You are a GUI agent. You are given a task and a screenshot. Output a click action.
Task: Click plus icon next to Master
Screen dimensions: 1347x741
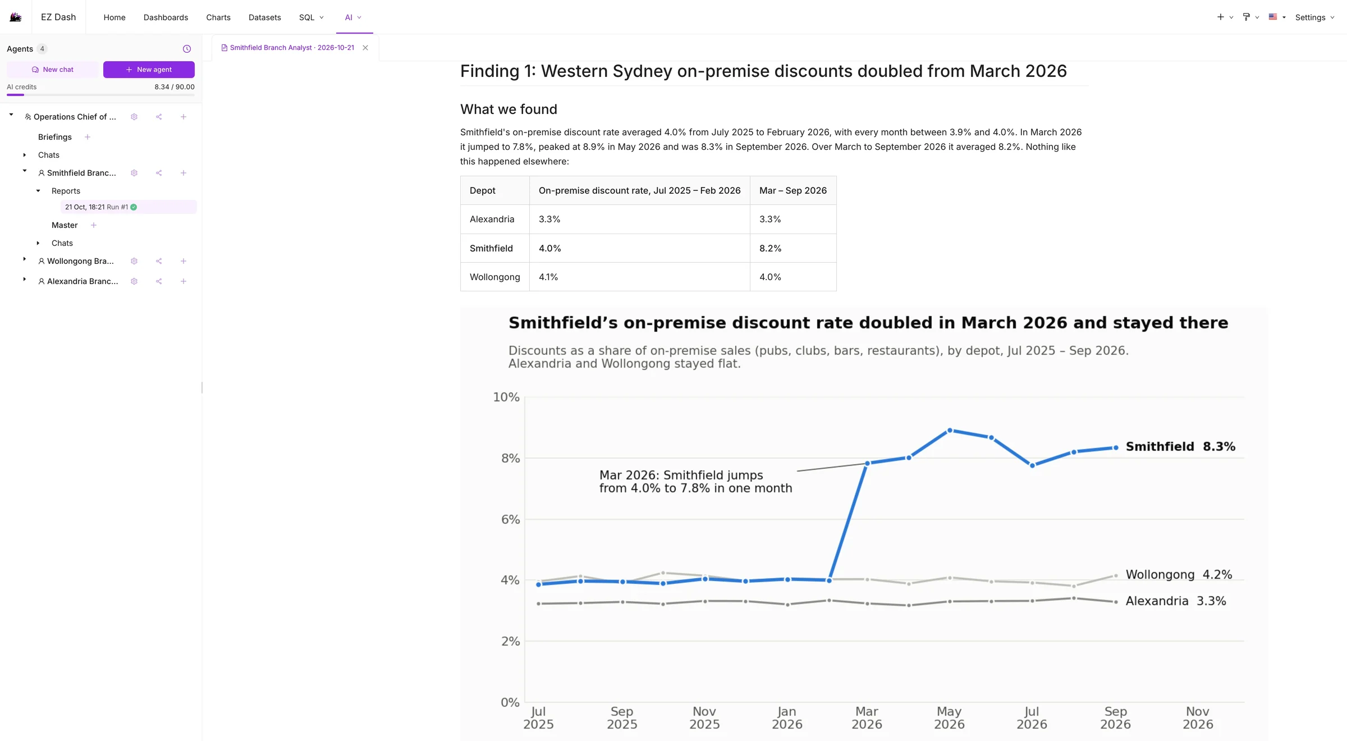tap(94, 225)
